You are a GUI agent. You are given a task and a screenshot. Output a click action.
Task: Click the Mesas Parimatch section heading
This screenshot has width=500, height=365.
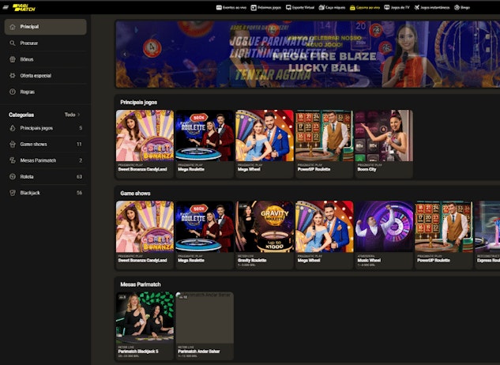(x=141, y=284)
